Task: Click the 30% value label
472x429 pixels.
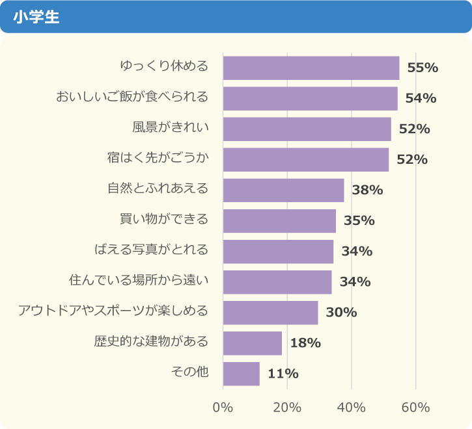Action: (x=341, y=312)
